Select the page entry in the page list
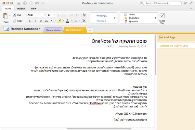195x130 pixels. click(176, 46)
